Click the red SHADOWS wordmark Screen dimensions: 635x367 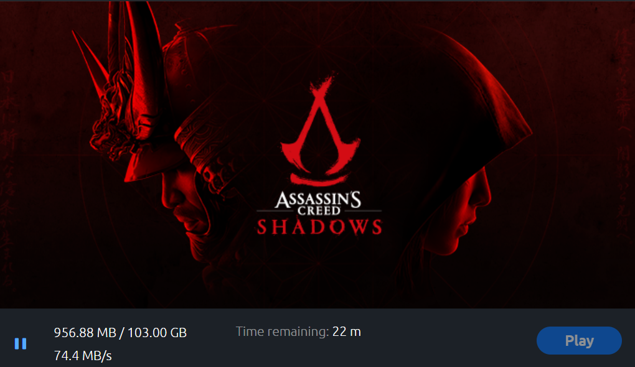click(x=319, y=227)
